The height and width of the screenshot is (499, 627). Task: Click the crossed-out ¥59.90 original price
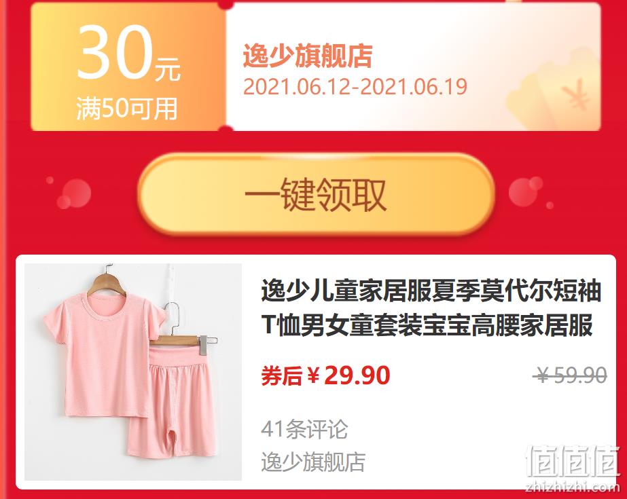pyautogui.click(x=570, y=375)
